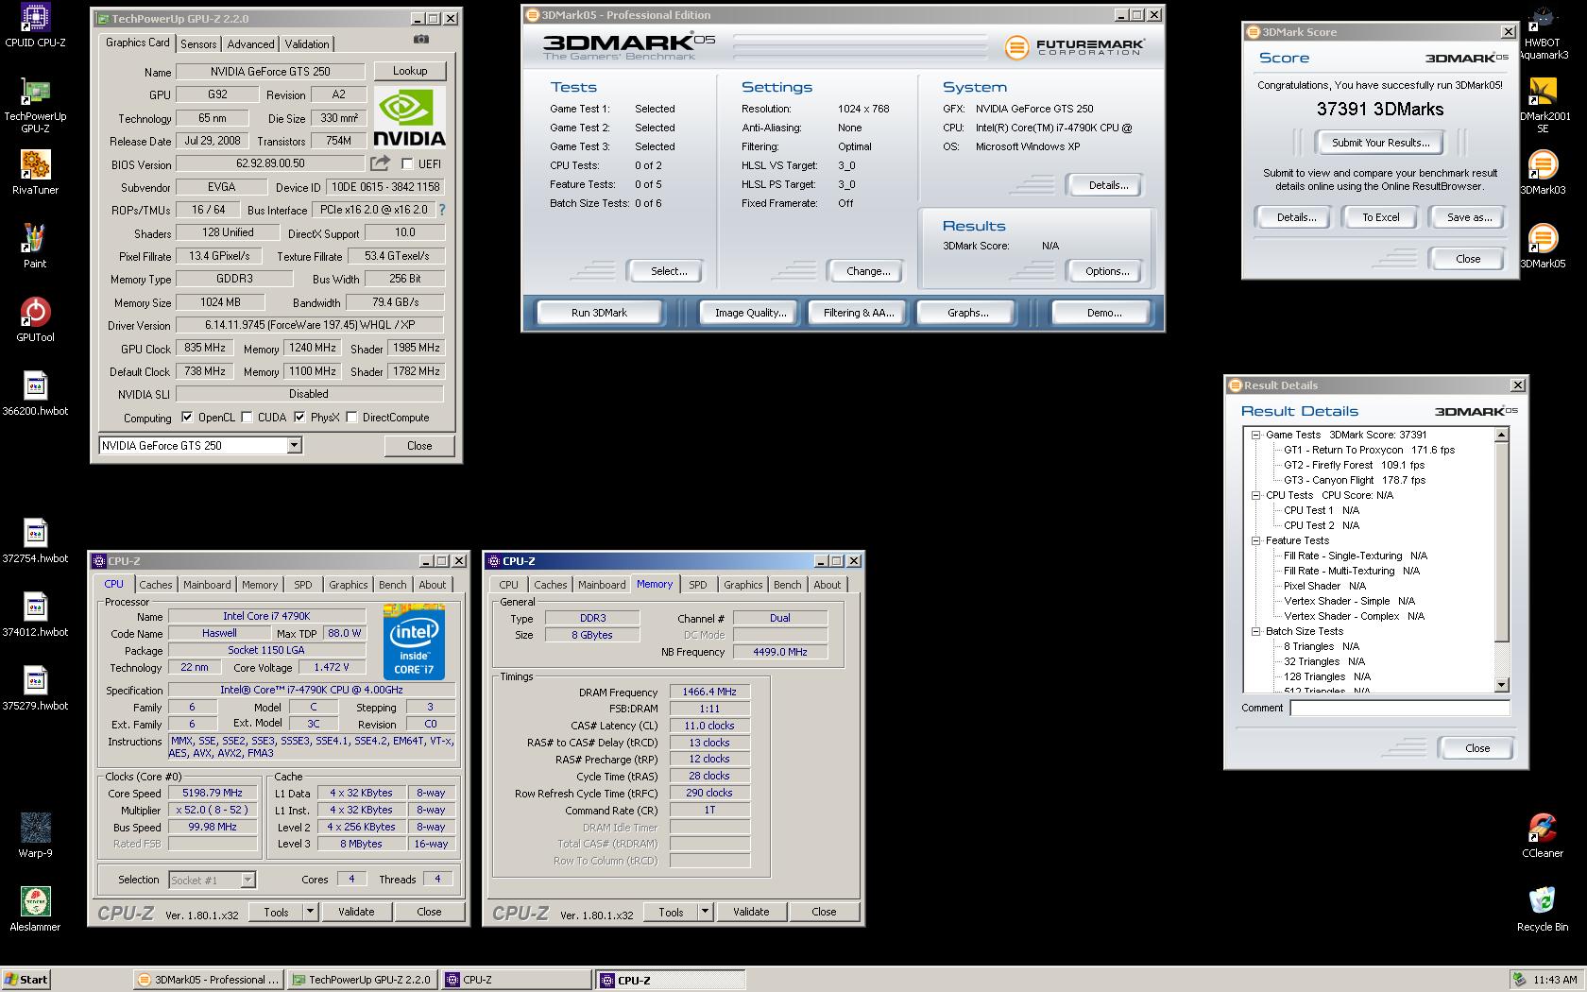Click Result Details scrollbar down arrow
This screenshot has height=992, width=1587.
1502,685
